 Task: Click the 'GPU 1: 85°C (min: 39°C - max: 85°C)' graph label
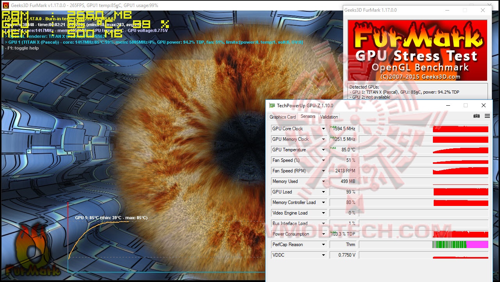111,218
